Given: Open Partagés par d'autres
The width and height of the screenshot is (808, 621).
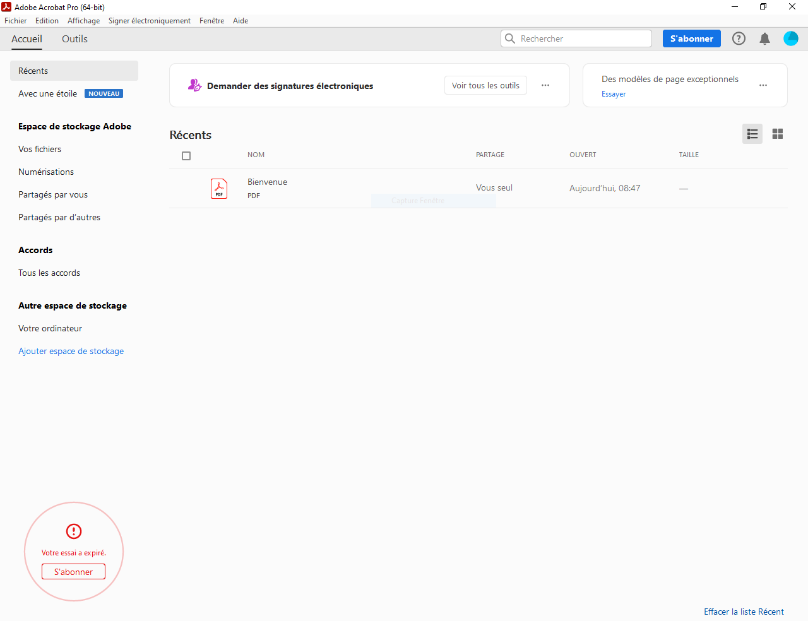Looking at the screenshot, I should click(x=59, y=217).
